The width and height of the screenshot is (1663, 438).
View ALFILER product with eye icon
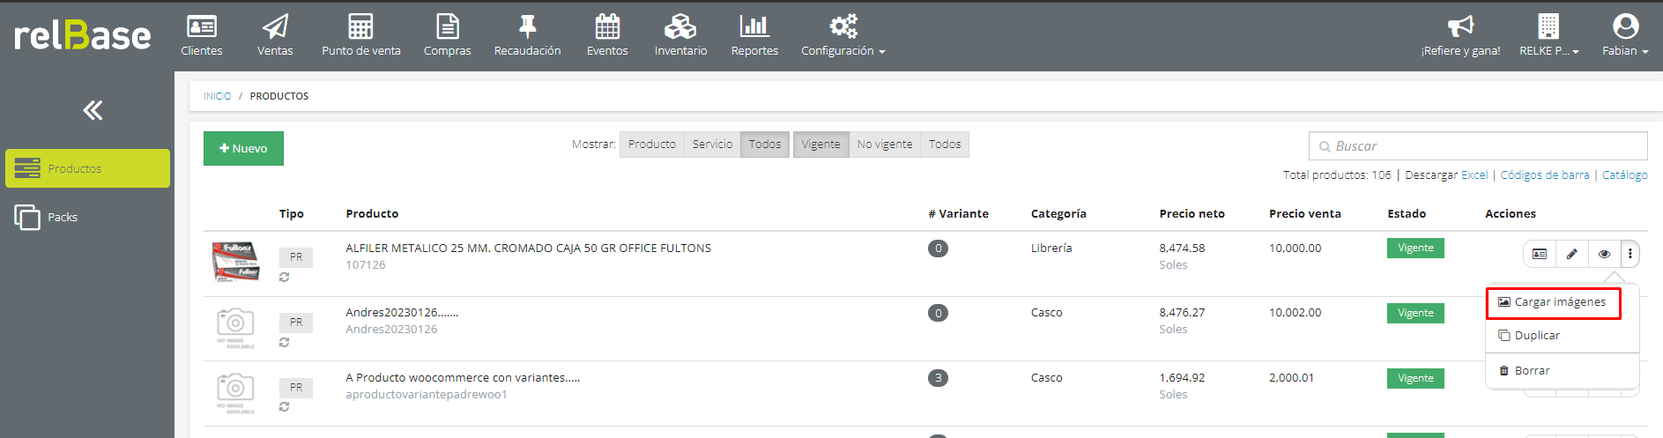[x=1605, y=254]
